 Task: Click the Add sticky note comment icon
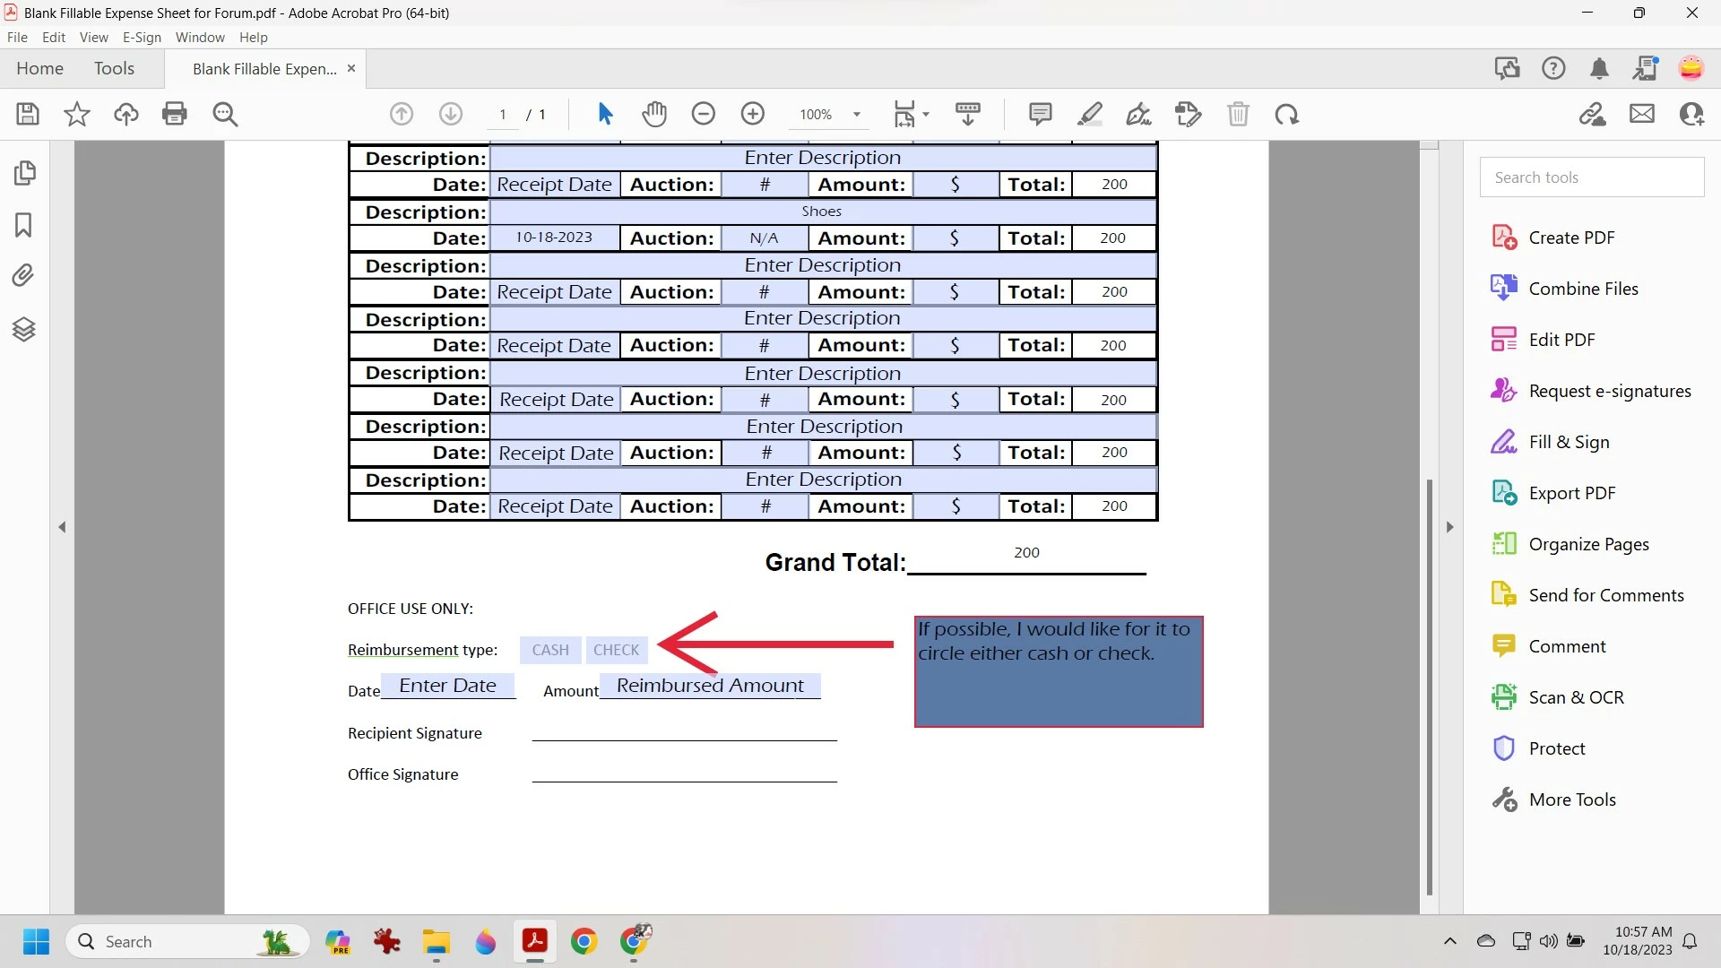click(x=1040, y=114)
